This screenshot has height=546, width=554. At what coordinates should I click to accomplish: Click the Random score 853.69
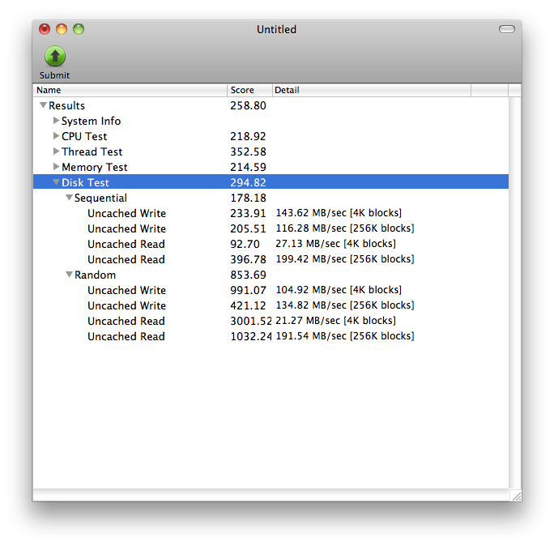(248, 275)
